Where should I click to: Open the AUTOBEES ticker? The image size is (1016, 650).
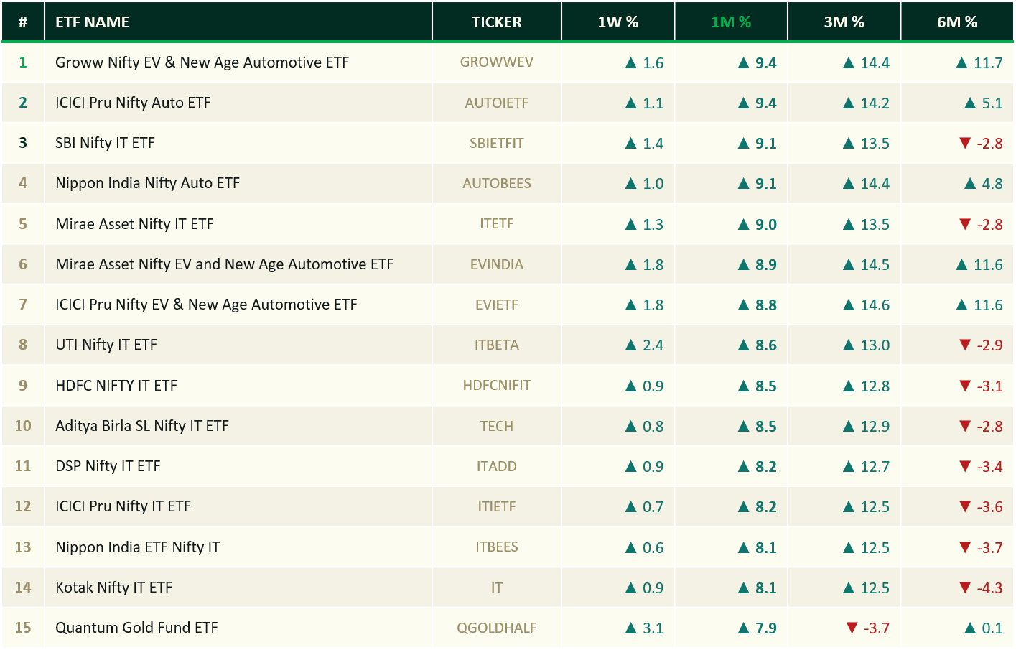(497, 183)
